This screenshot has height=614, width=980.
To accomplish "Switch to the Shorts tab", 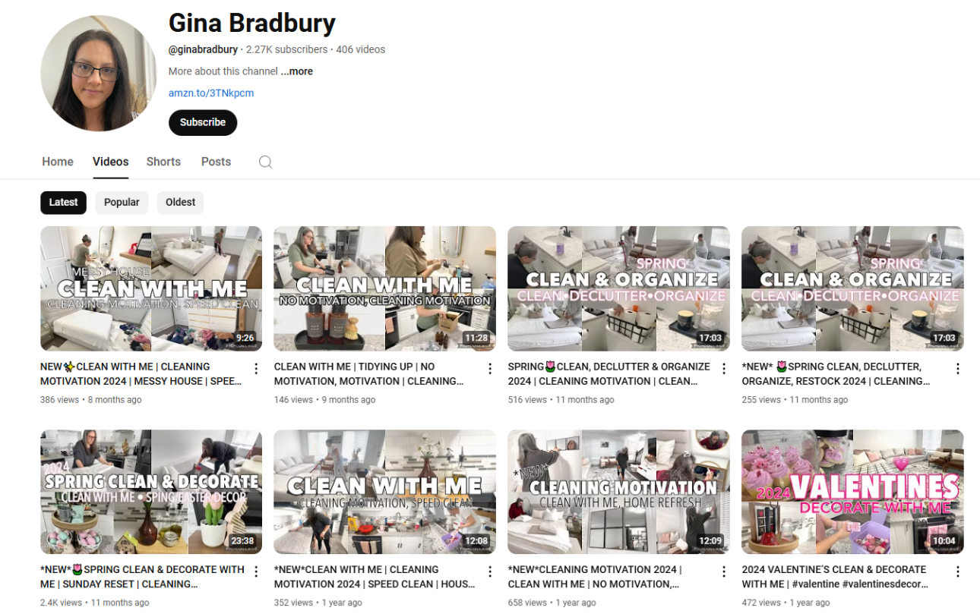I will click(x=163, y=162).
